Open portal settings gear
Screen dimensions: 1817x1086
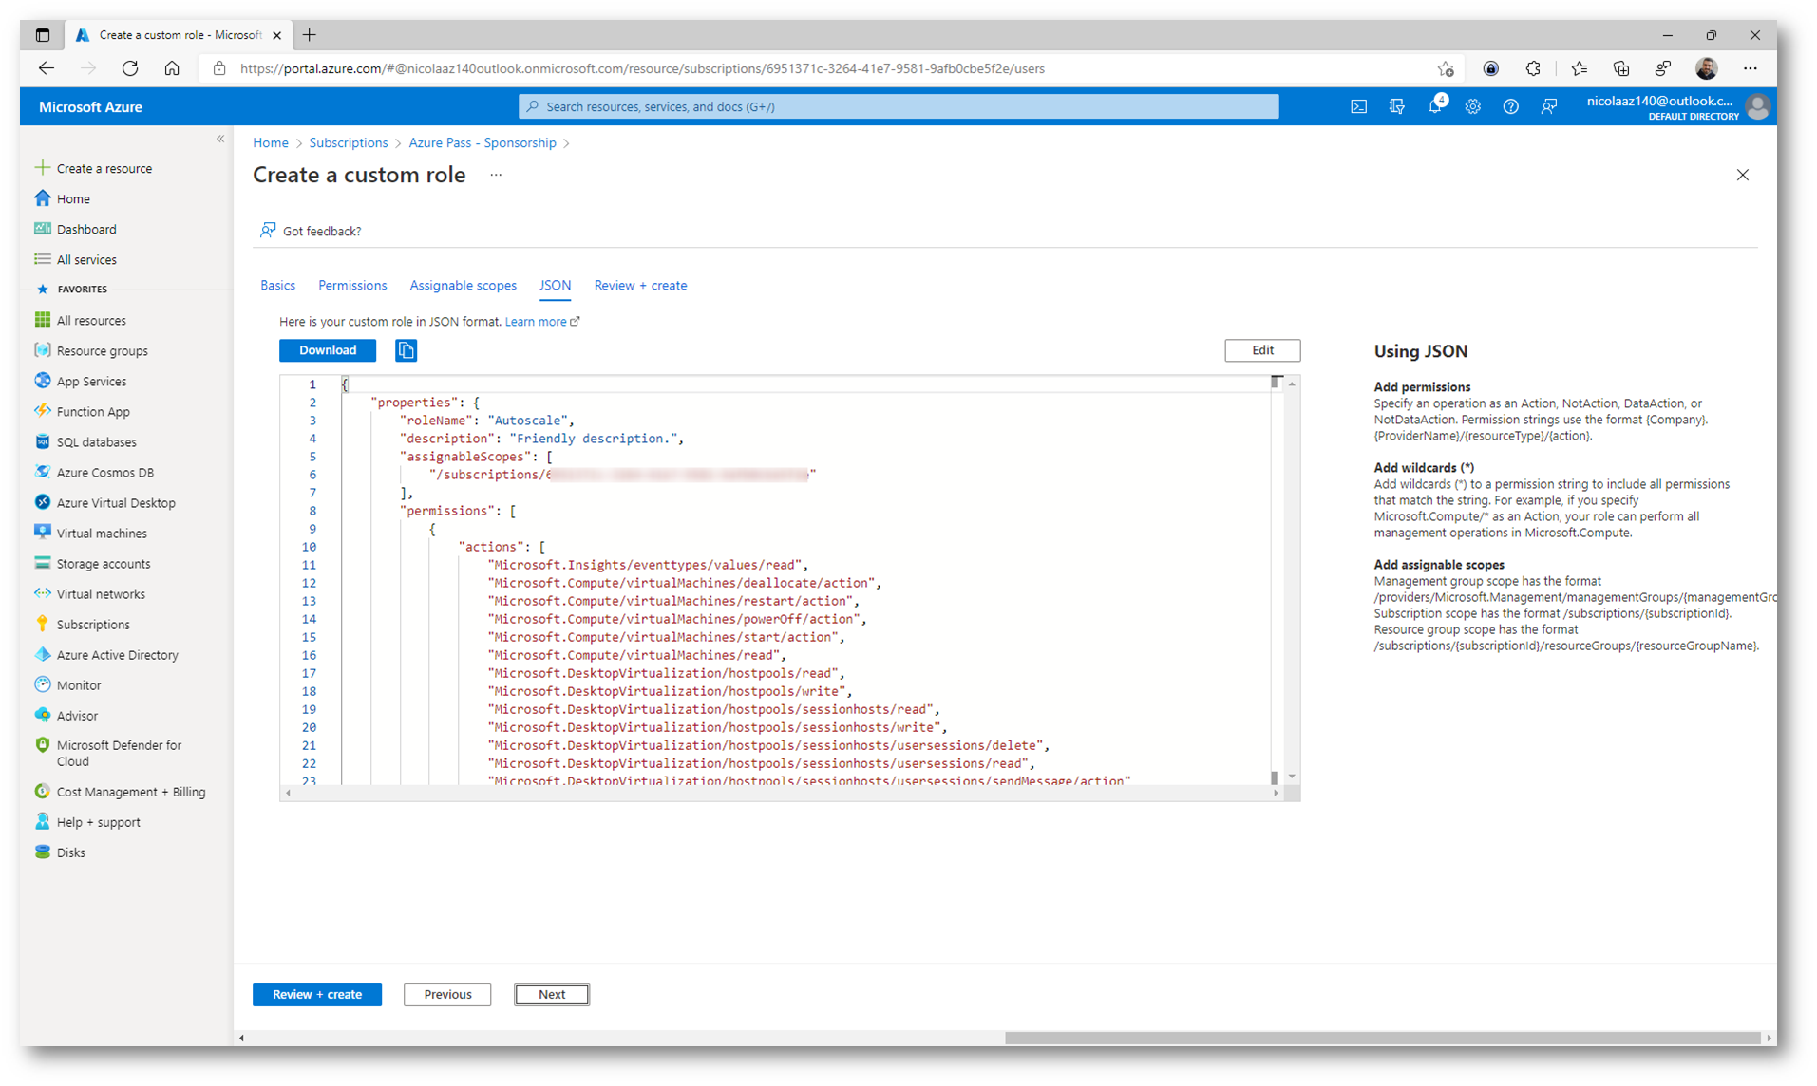(x=1472, y=106)
